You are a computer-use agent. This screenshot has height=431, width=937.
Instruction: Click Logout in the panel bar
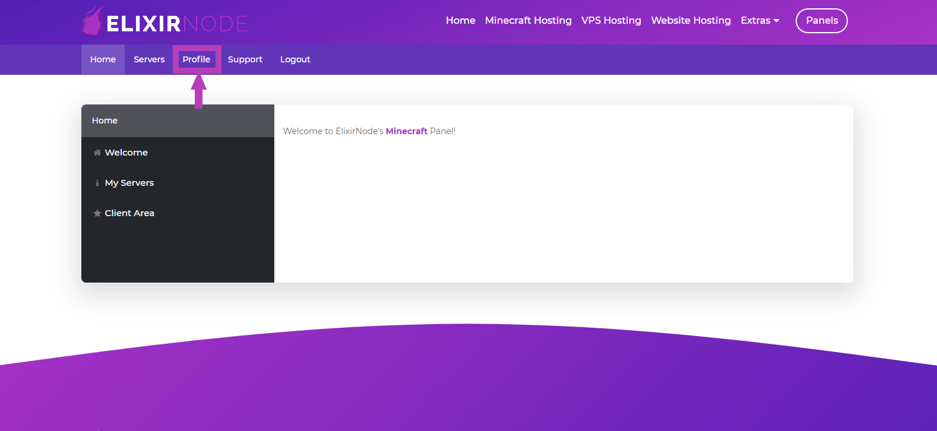pyautogui.click(x=295, y=59)
